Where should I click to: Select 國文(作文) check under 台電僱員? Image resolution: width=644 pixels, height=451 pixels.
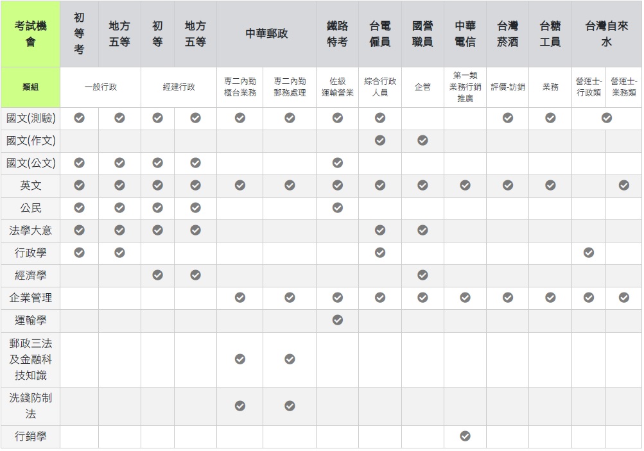tap(380, 140)
